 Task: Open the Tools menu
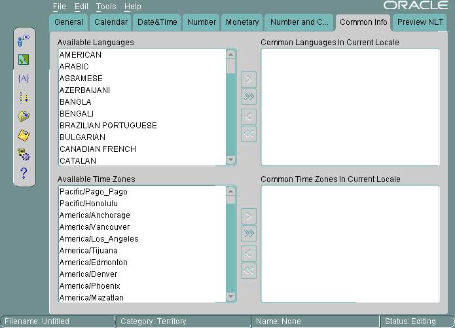pos(106,7)
